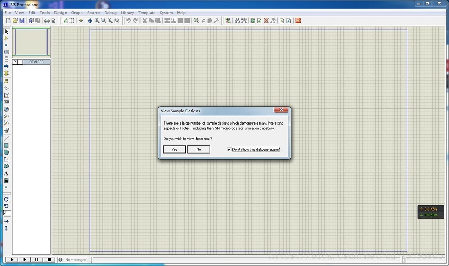Select the Terminals Mode tool
The height and width of the screenshot is (266, 449).
(6, 81)
